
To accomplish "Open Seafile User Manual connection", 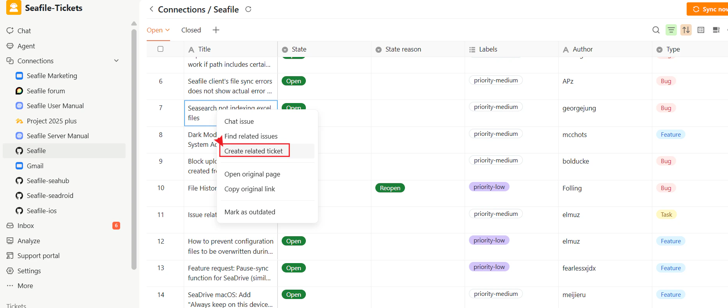I will [55, 106].
